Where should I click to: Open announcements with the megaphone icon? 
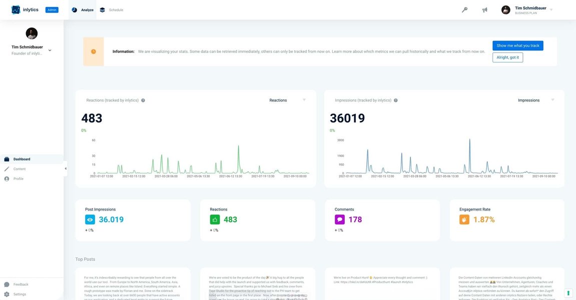pos(483,9)
